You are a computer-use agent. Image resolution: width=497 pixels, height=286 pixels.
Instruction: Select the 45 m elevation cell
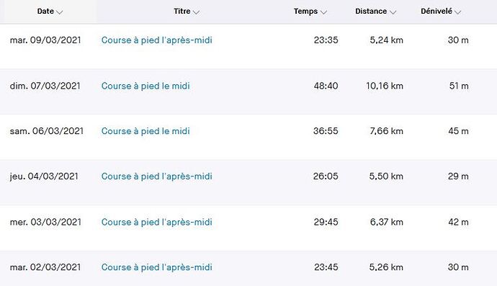(x=458, y=131)
